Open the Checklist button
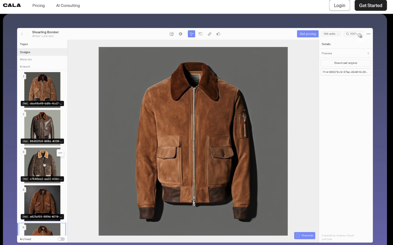The height and width of the screenshot is (245, 393). tap(304, 236)
